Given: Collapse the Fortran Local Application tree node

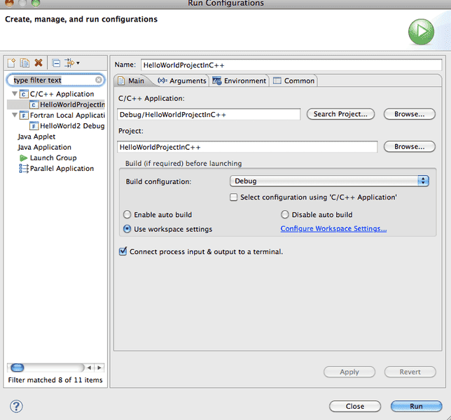Looking at the screenshot, I should [x=15, y=115].
